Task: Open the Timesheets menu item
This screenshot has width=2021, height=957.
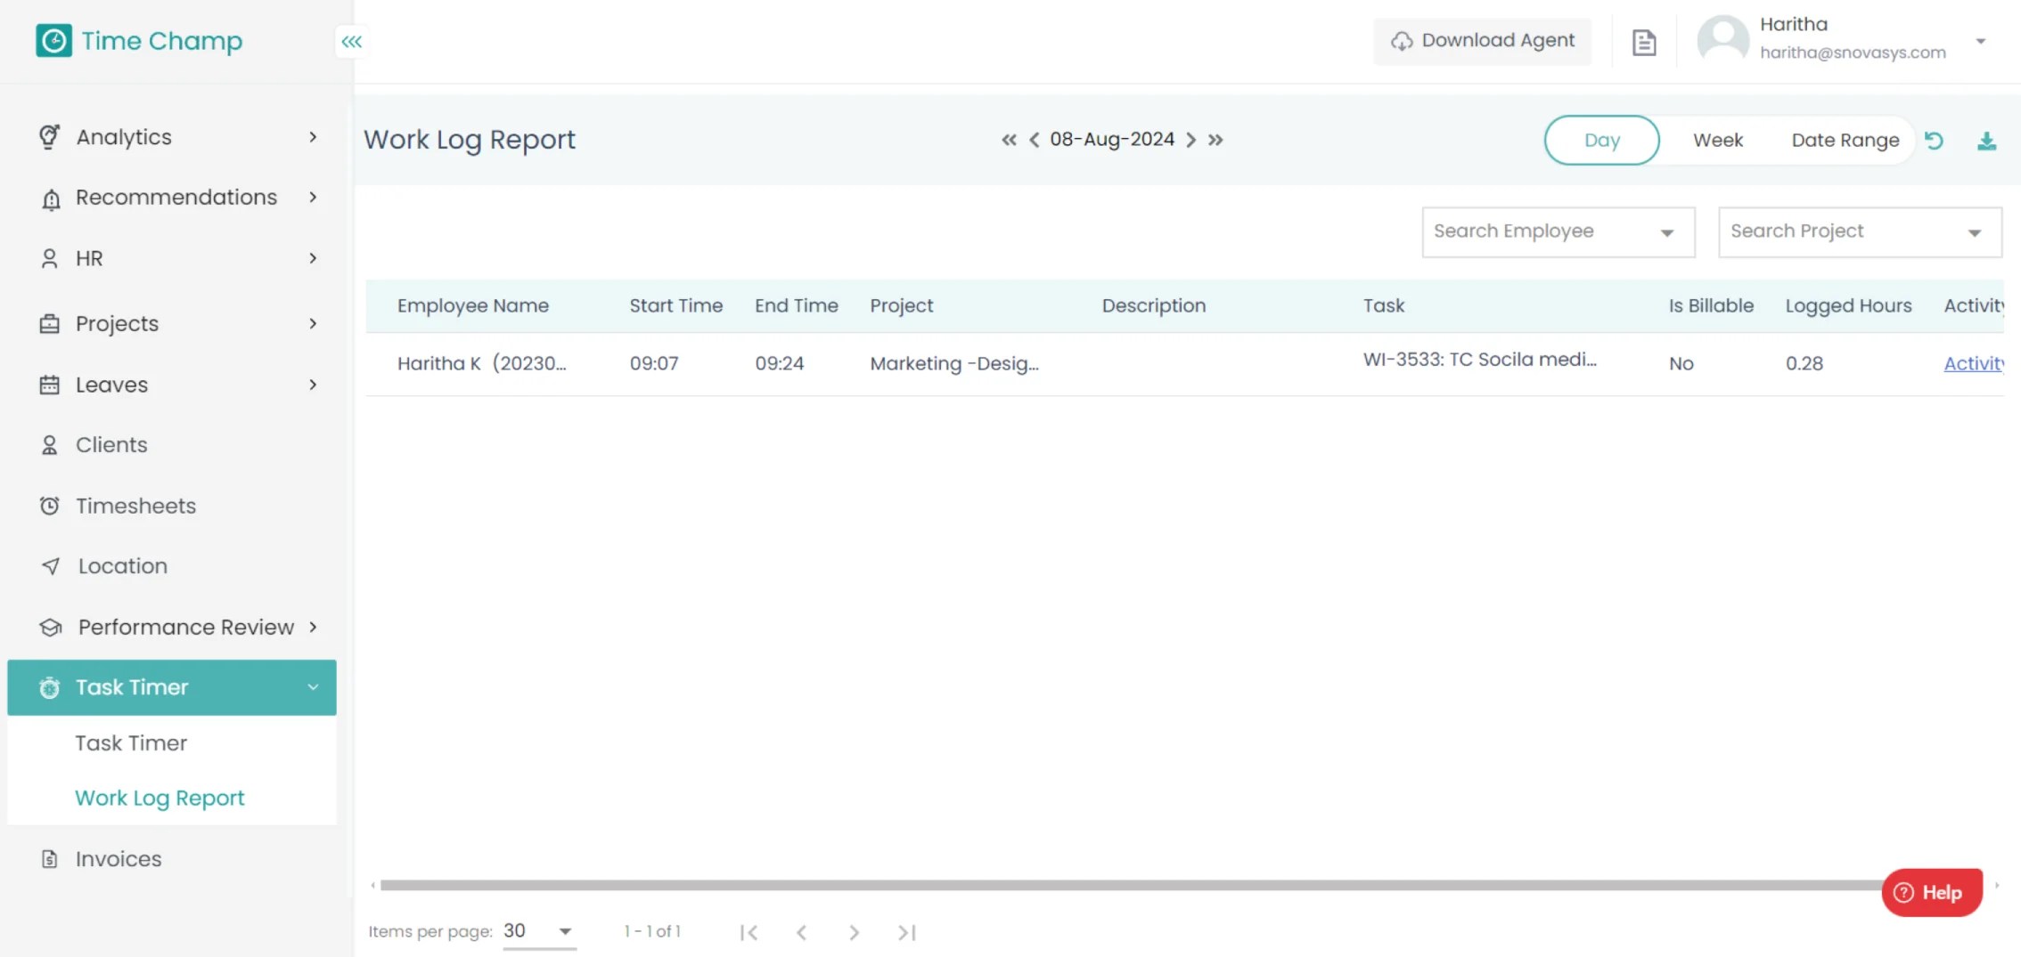Action: click(x=171, y=506)
